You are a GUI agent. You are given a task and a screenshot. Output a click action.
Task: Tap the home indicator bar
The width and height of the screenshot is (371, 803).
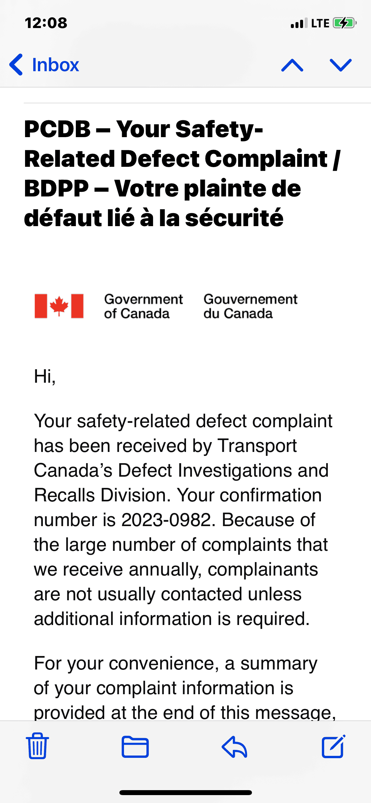click(x=186, y=792)
